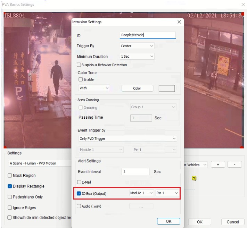The width and height of the screenshot is (247, 228).
Task: Click Cancel in PVA Basics Settings
Action: coord(233,222)
